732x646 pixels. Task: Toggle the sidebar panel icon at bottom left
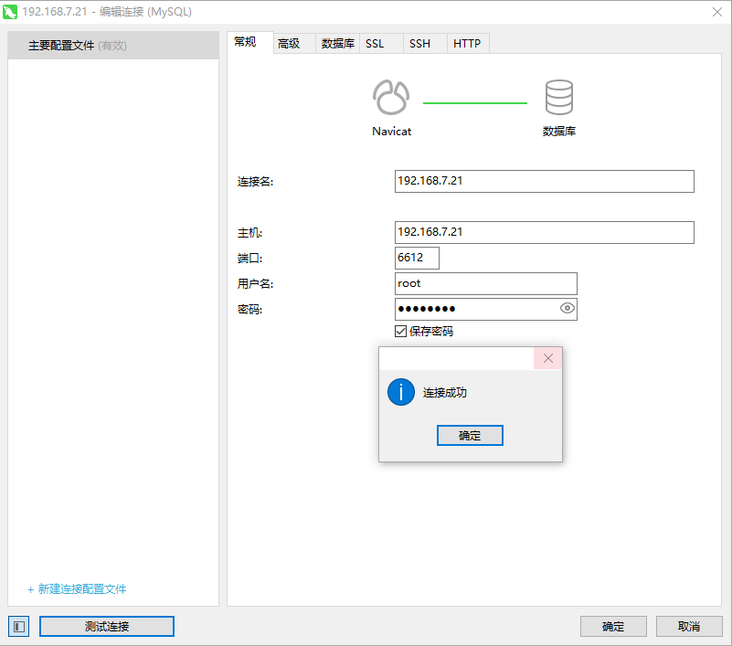(18, 627)
